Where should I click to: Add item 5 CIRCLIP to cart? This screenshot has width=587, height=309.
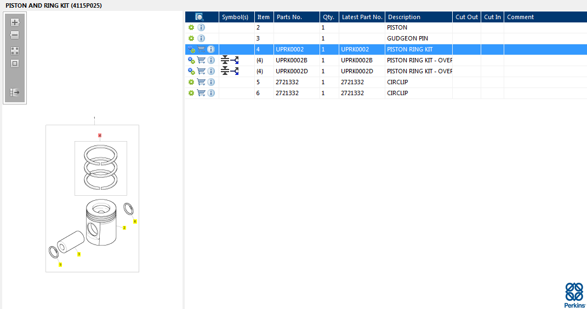click(201, 82)
